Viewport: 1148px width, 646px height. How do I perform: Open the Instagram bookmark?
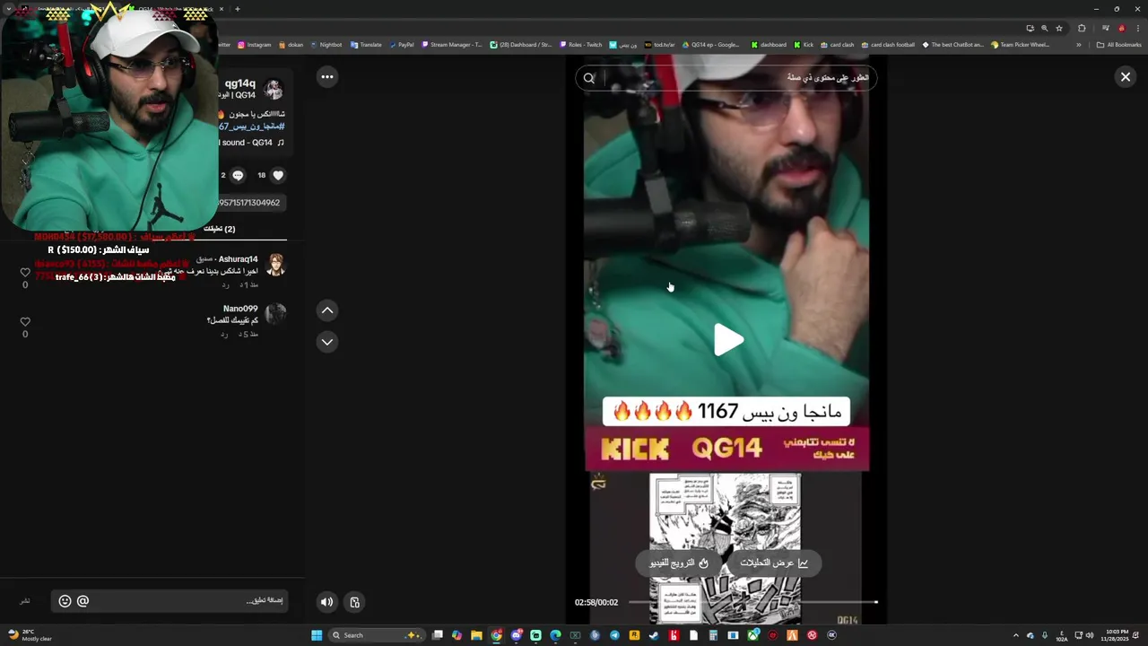[255, 45]
